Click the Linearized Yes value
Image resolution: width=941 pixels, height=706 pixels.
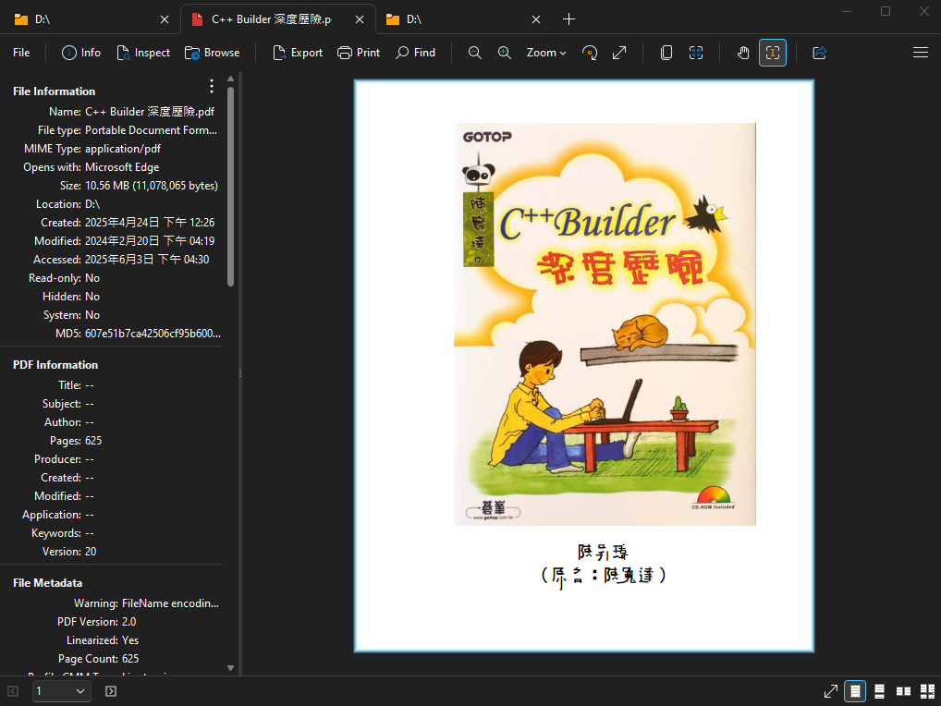click(x=129, y=640)
